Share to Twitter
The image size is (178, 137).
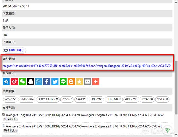click(x=55, y=81)
